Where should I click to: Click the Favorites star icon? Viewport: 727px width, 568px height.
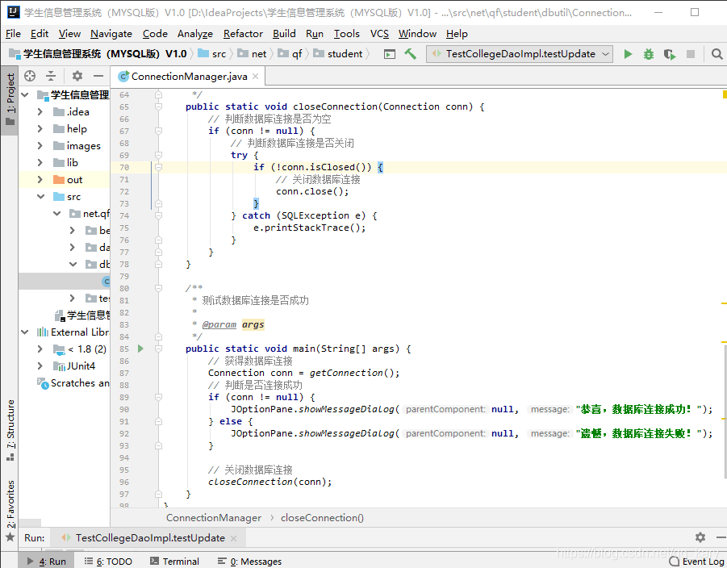click(x=10, y=537)
